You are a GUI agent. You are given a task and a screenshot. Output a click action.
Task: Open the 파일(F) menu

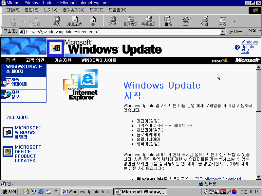(13, 10)
